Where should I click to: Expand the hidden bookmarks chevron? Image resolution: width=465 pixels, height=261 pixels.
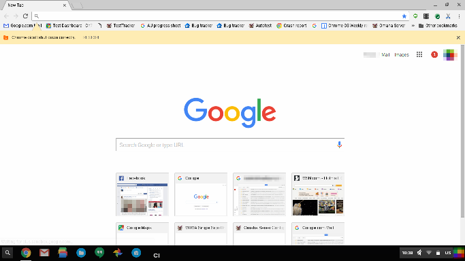click(x=413, y=26)
